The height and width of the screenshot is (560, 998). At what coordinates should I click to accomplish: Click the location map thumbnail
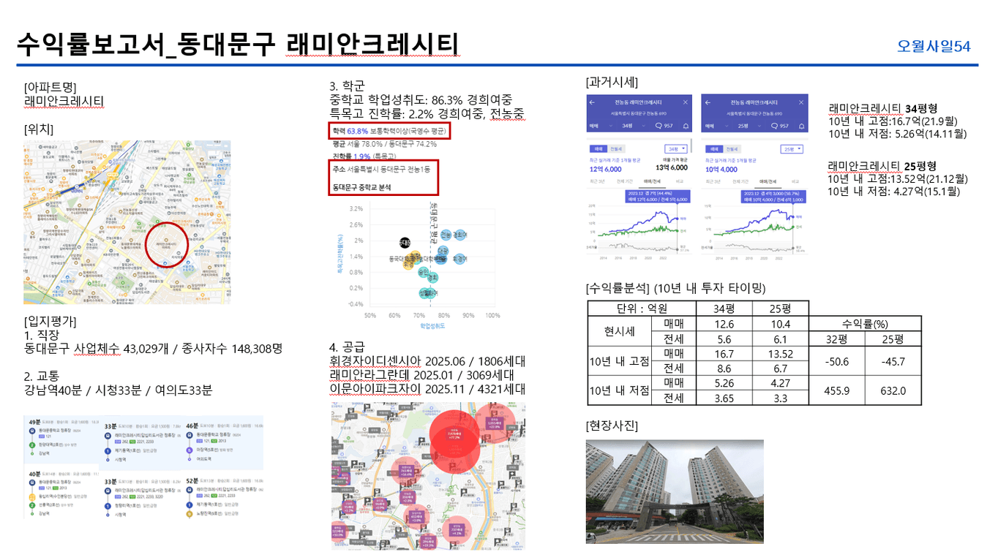tap(127, 222)
